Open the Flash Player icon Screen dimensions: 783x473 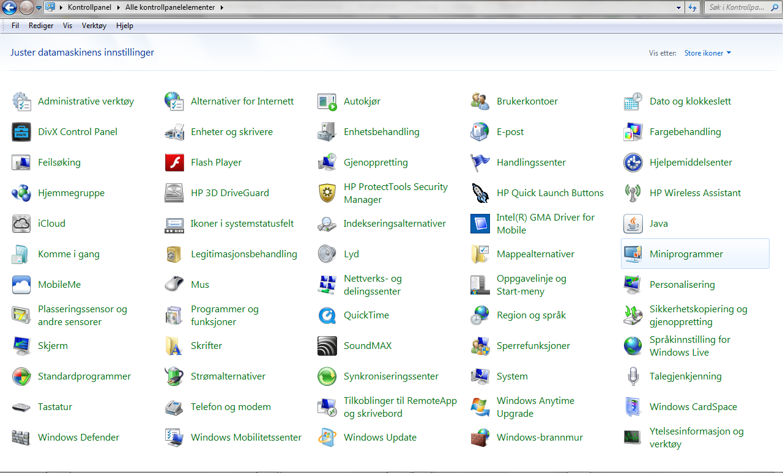coord(174,163)
